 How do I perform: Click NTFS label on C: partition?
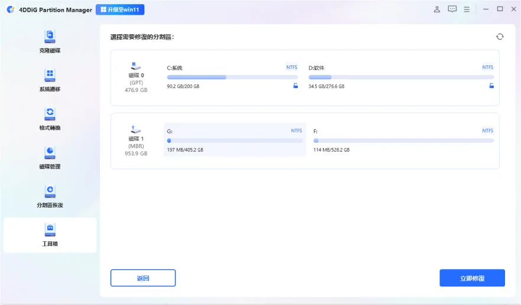[292, 67]
